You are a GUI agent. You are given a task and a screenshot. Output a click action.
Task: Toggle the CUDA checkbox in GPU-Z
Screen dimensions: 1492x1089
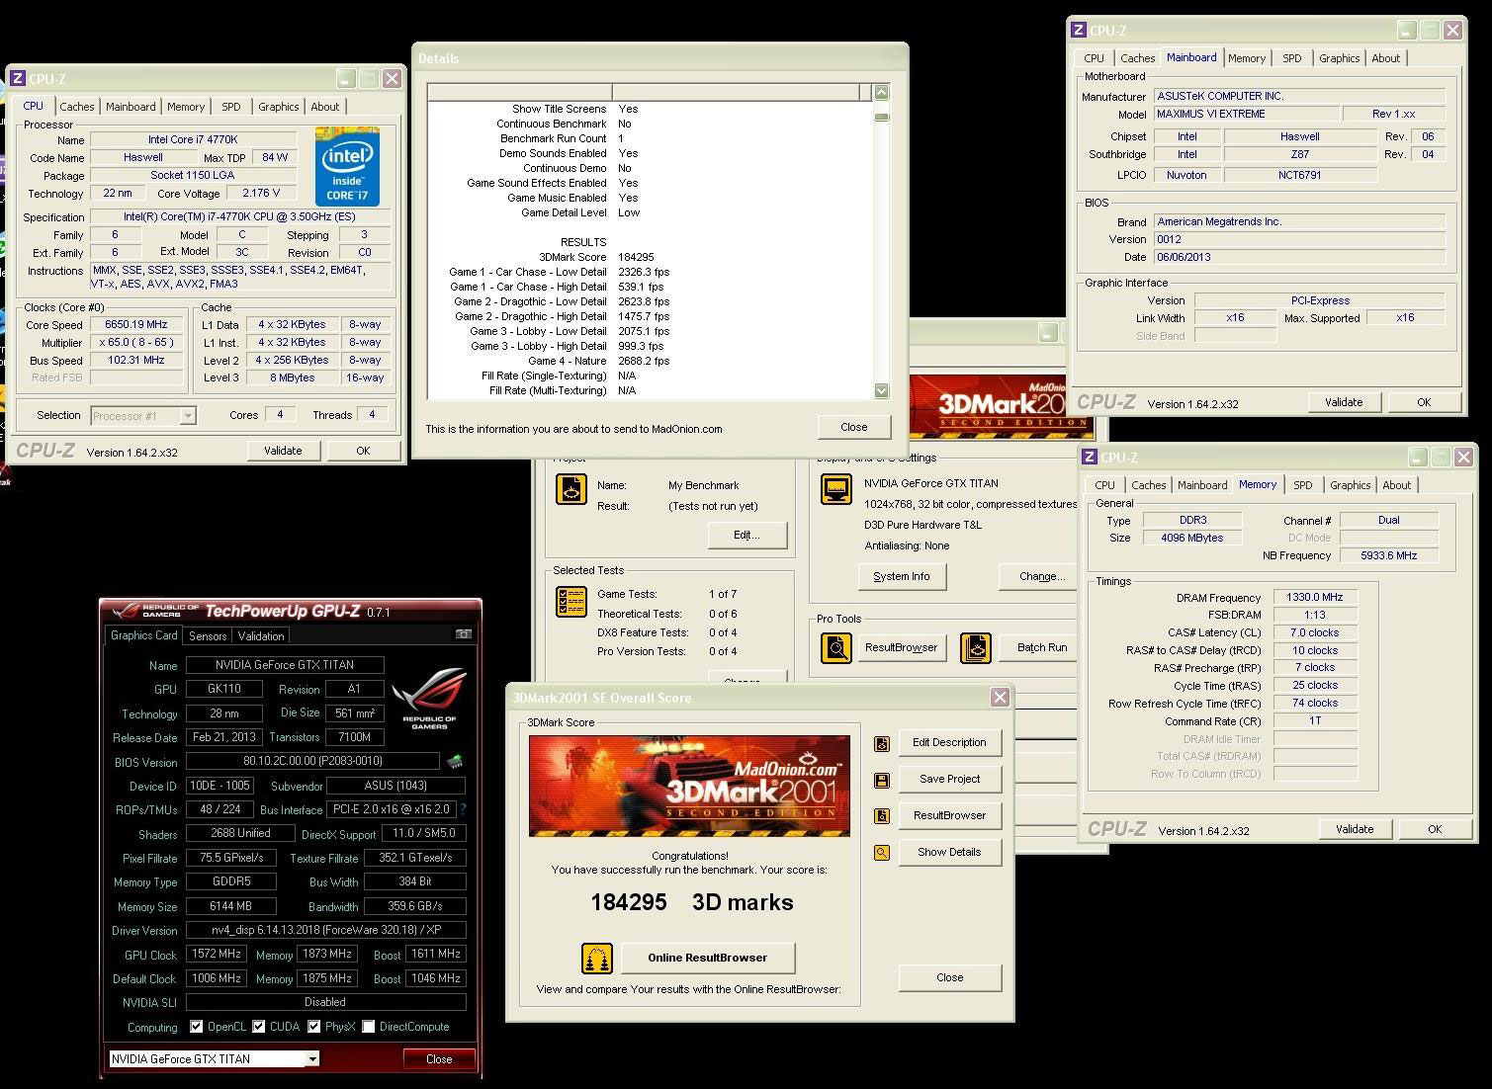point(259,1027)
